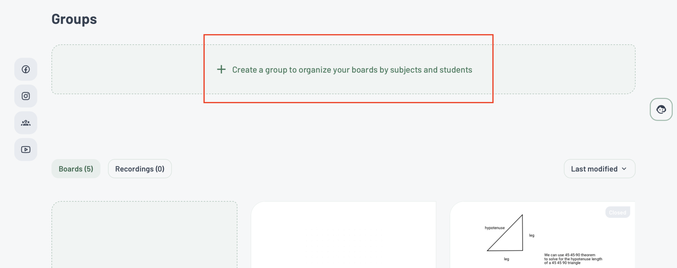Viewport: 677px width, 268px height.
Task: Open the blank white board thumbnail
Action: [343, 234]
